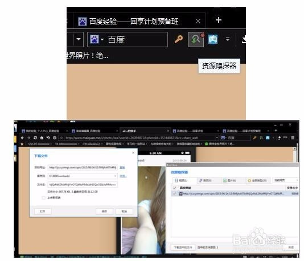Click the 百度 search field in the lower browser
304x261 pixels.
pyautogui.click(x=236, y=138)
